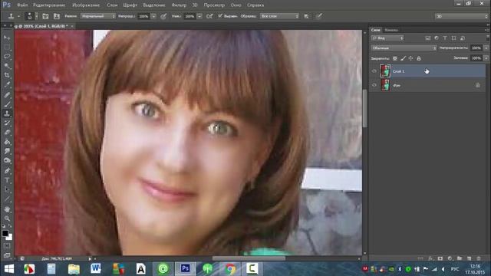Image resolution: width=491 pixels, height=276 pixels.
Task: Open the Образец sample dropdown
Action: pos(279,16)
